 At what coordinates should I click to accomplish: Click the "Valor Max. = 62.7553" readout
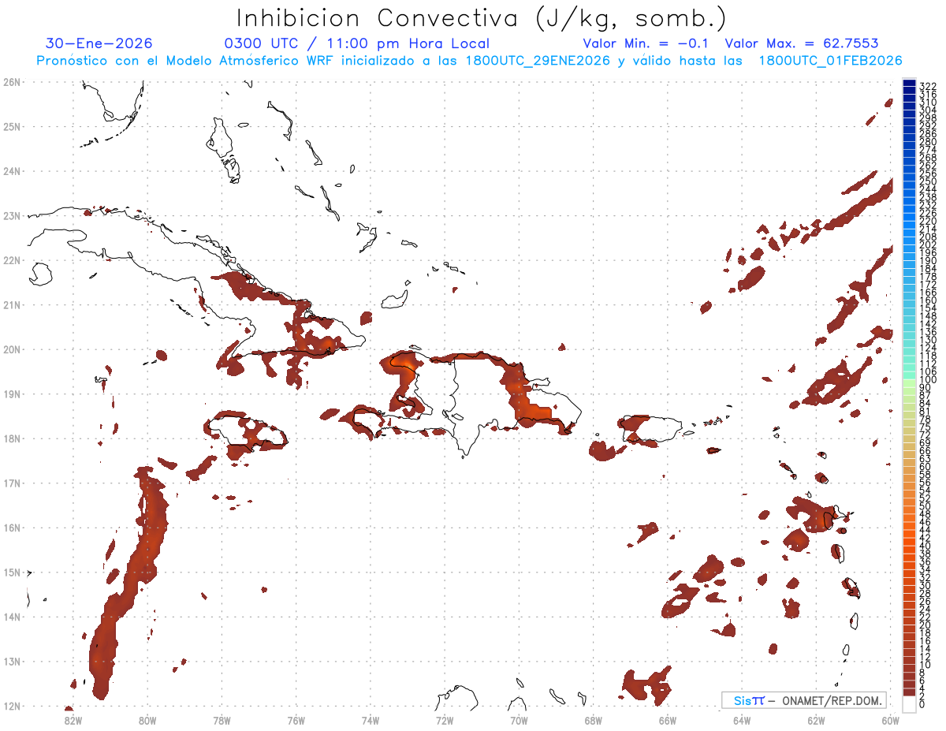[802, 43]
